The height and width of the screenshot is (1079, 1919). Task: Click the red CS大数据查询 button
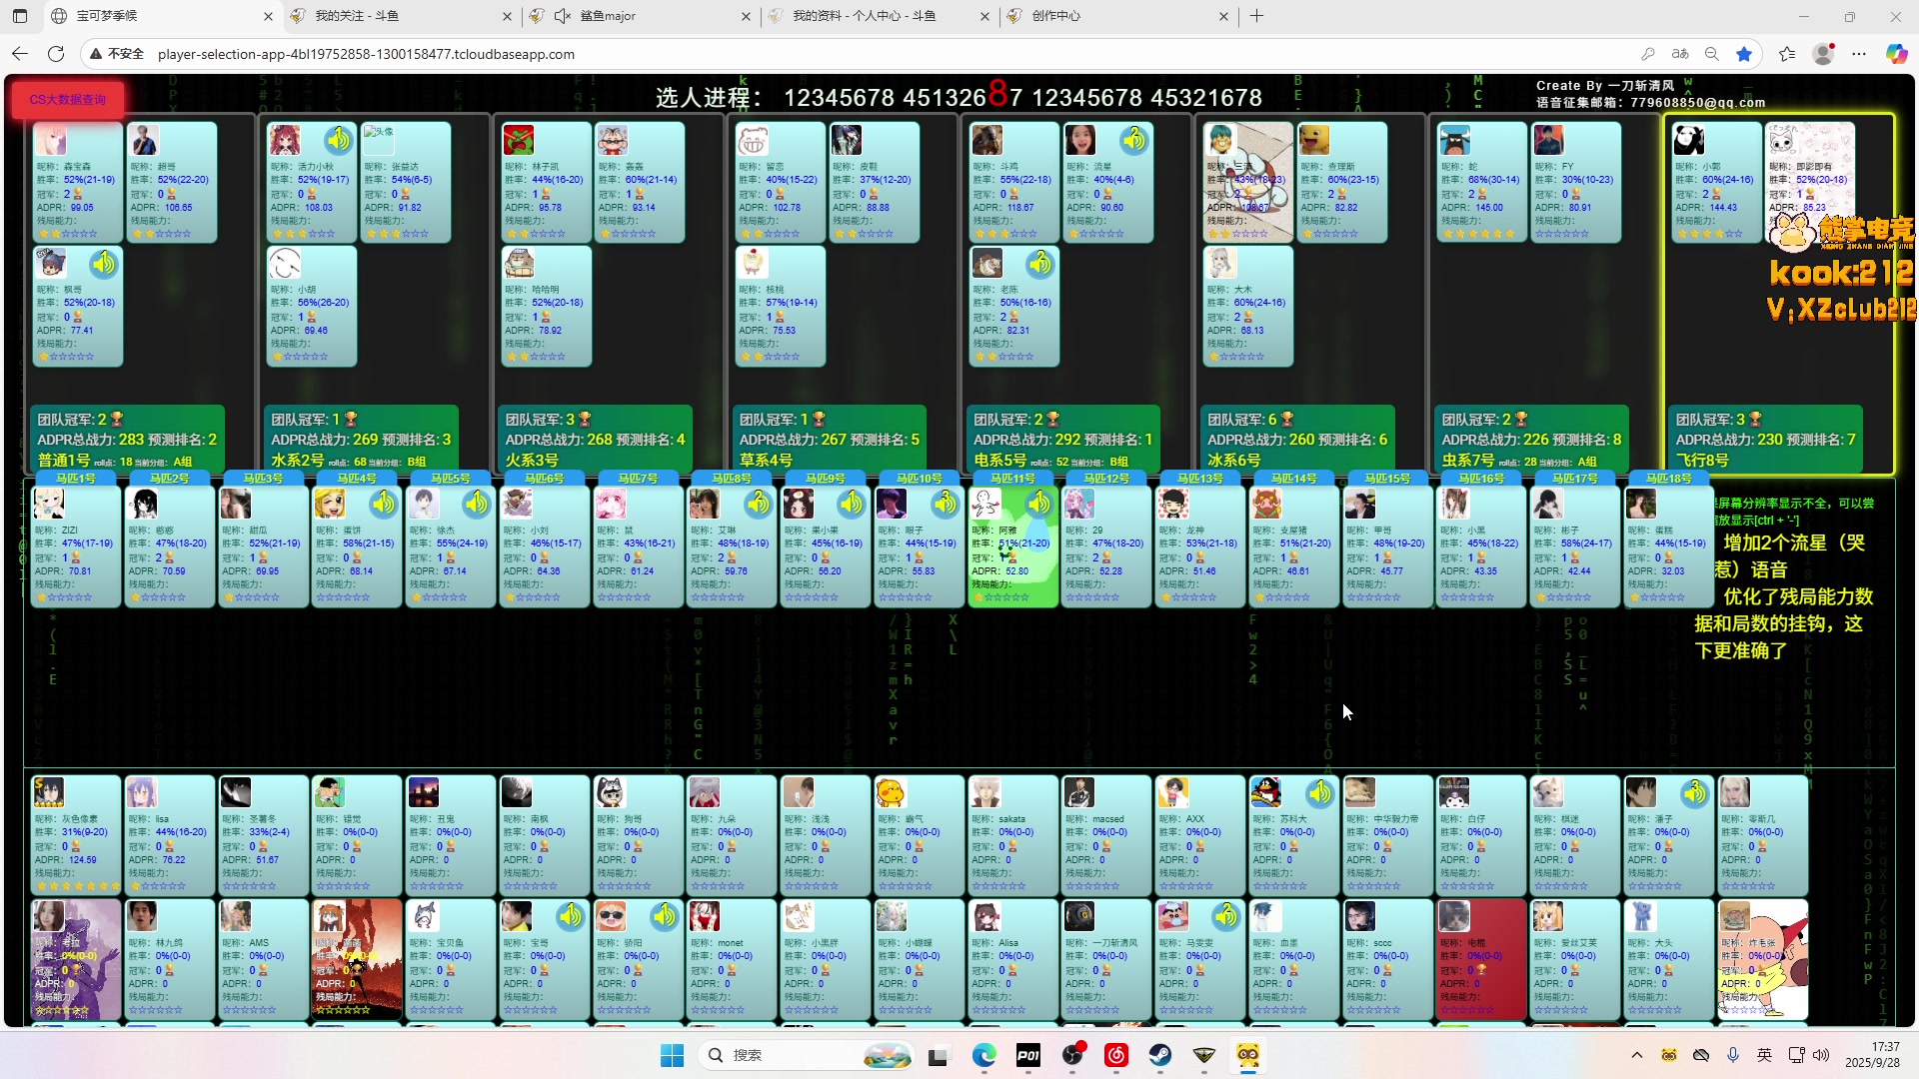click(68, 100)
